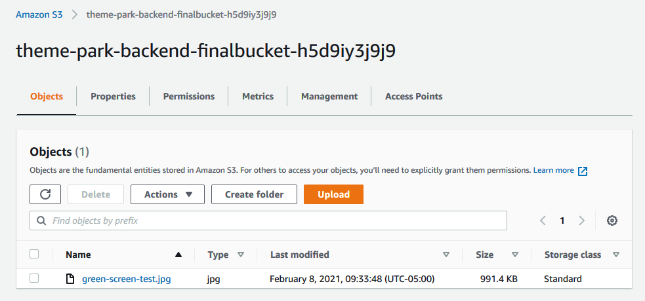Click the file icon next to green-screen-test.jpg
Image resolution: width=645 pixels, height=301 pixels.
70,279
